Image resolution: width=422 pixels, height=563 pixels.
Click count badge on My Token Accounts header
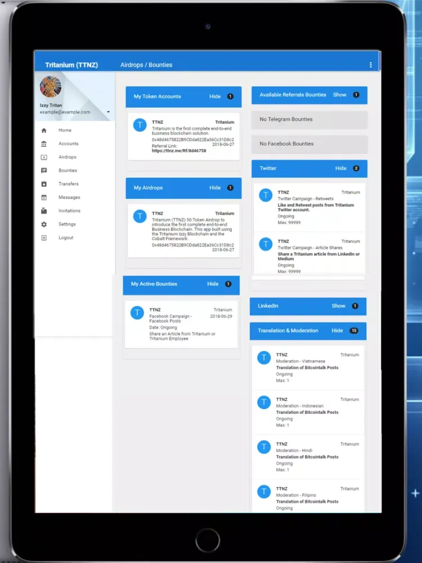[230, 96]
